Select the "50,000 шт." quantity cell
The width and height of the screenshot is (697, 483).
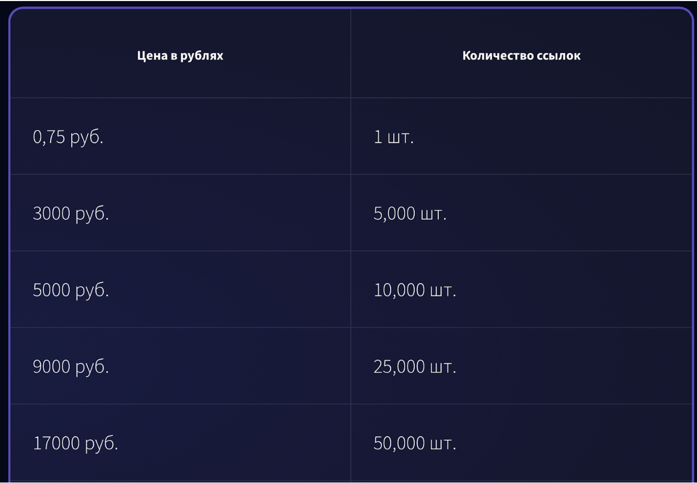tap(415, 443)
